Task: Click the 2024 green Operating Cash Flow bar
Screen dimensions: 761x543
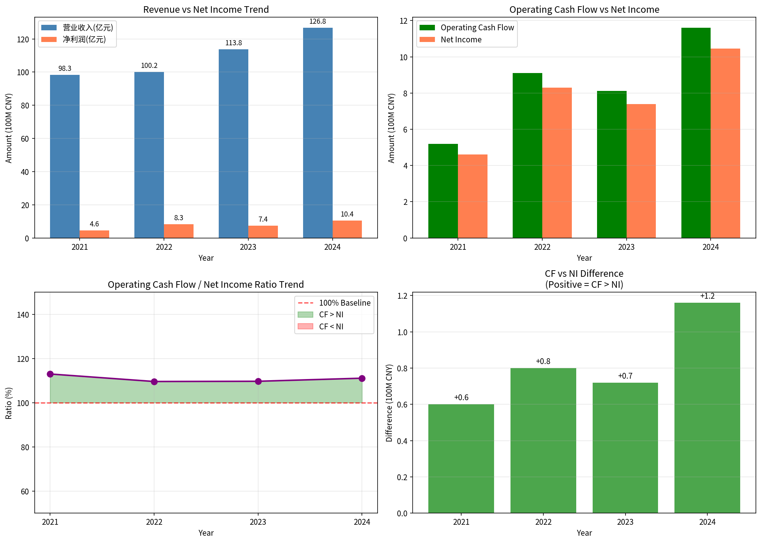Action: click(x=696, y=133)
